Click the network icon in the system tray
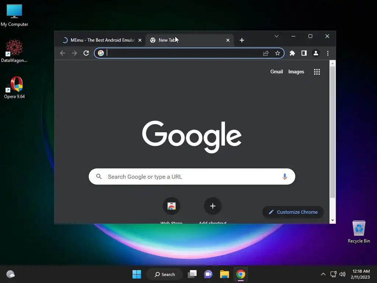 (x=333, y=274)
